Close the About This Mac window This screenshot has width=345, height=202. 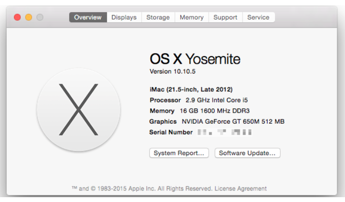17,17
